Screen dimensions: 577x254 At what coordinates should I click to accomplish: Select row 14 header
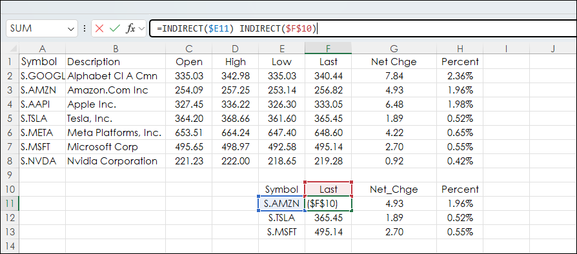pos(10,246)
